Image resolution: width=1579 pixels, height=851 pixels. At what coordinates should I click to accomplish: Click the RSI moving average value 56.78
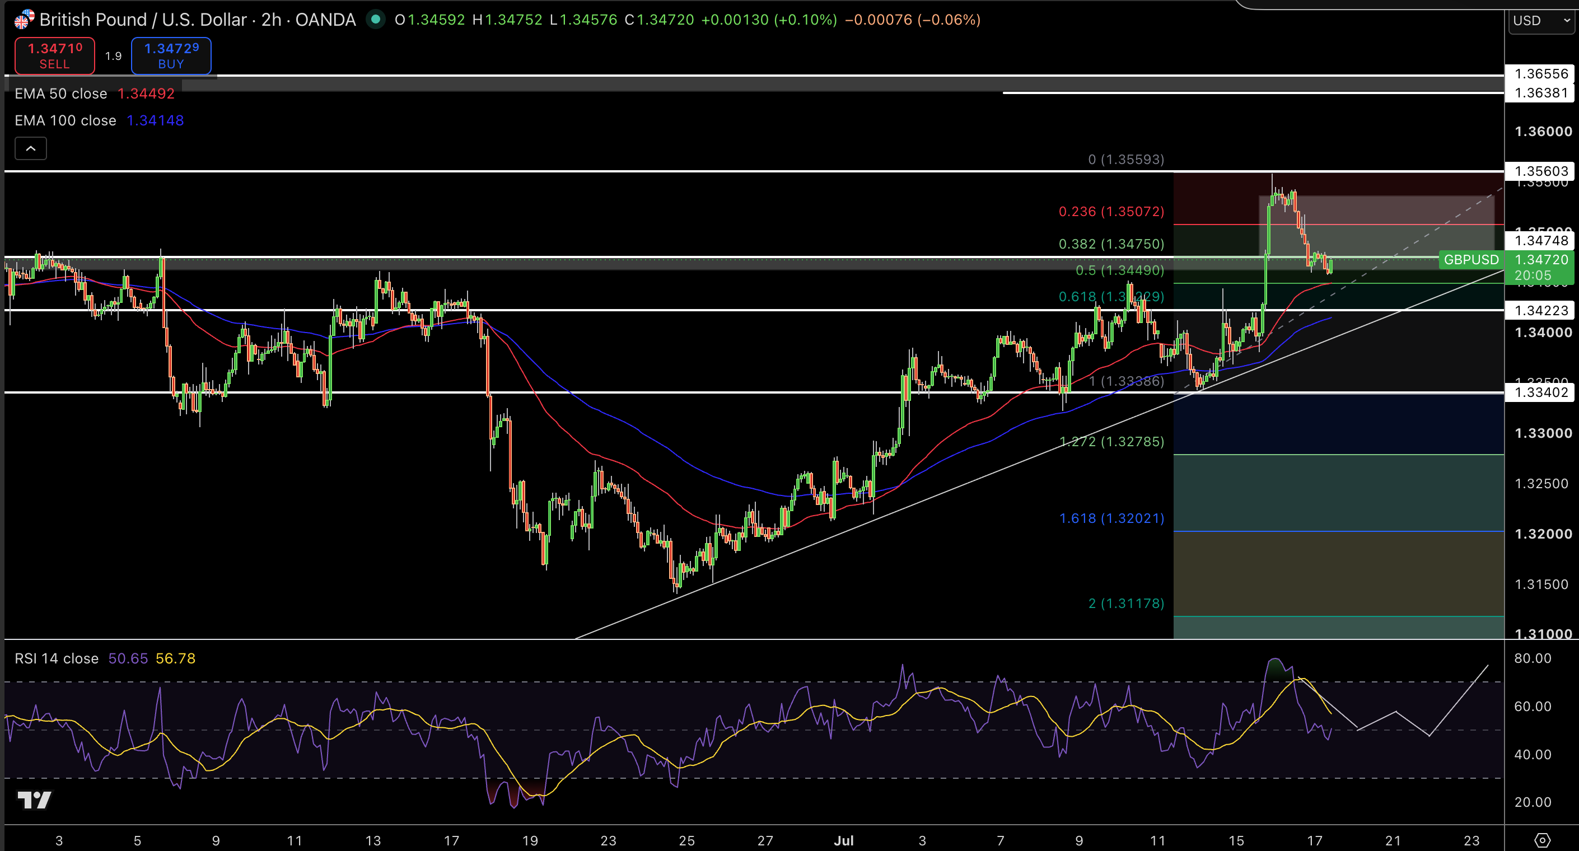click(175, 658)
